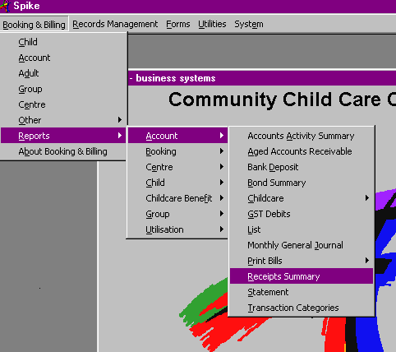Expand the Other submenu in Booking & Billing
The image size is (396, 352).
(63, 120)
